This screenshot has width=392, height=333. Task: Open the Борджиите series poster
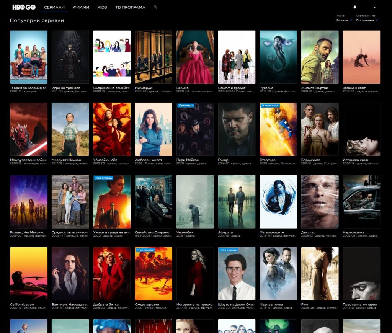320,129
